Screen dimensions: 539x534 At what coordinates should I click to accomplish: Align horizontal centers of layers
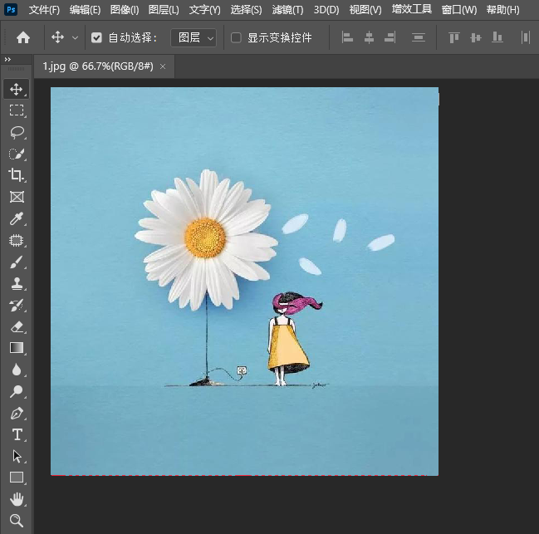[369, 37]
